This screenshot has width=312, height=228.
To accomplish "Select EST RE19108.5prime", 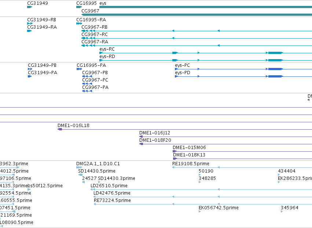I will [x=191, y=164].
